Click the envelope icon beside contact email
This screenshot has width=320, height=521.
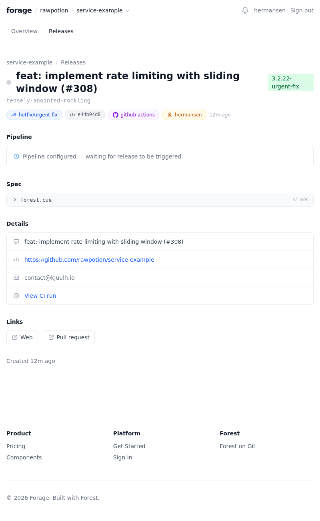[16, 278]
